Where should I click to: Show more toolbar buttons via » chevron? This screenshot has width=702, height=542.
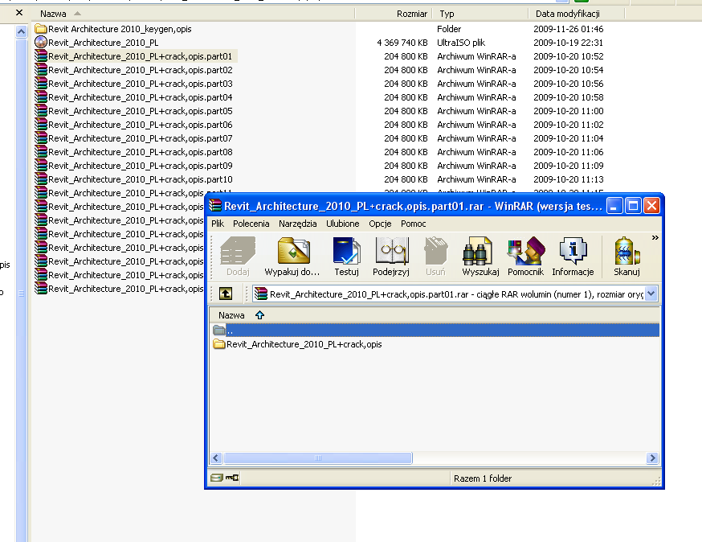click(655, 237)
